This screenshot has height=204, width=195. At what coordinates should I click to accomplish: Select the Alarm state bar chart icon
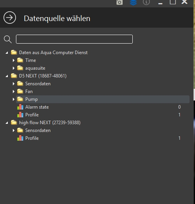pyautogui.click(x=20, y=107)
